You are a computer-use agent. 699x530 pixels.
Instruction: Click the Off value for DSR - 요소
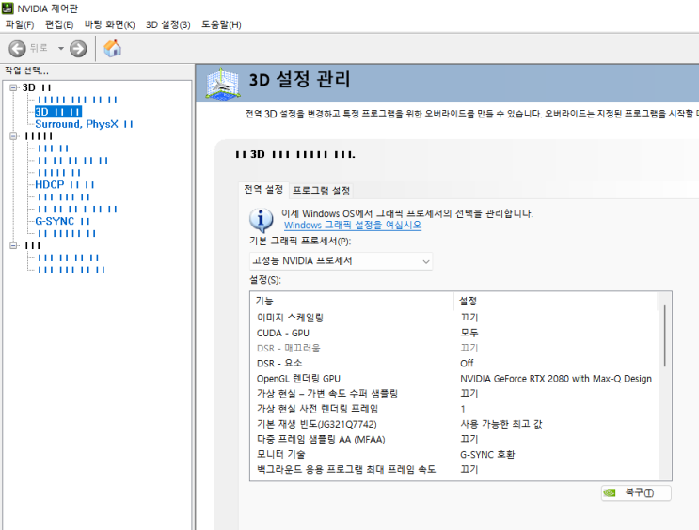click(x=467, y=363)
